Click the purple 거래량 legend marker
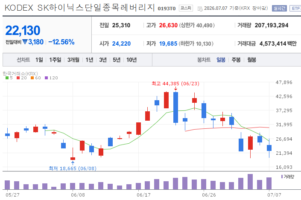This screenshot has height=200, width=301. pos(282,177)
